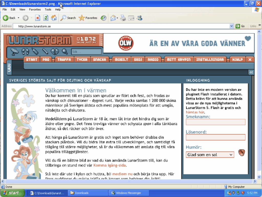The image size is (262, 197).
Task: Switch to Windows Messenger in taskbar
Action: [x=129, y=193]
